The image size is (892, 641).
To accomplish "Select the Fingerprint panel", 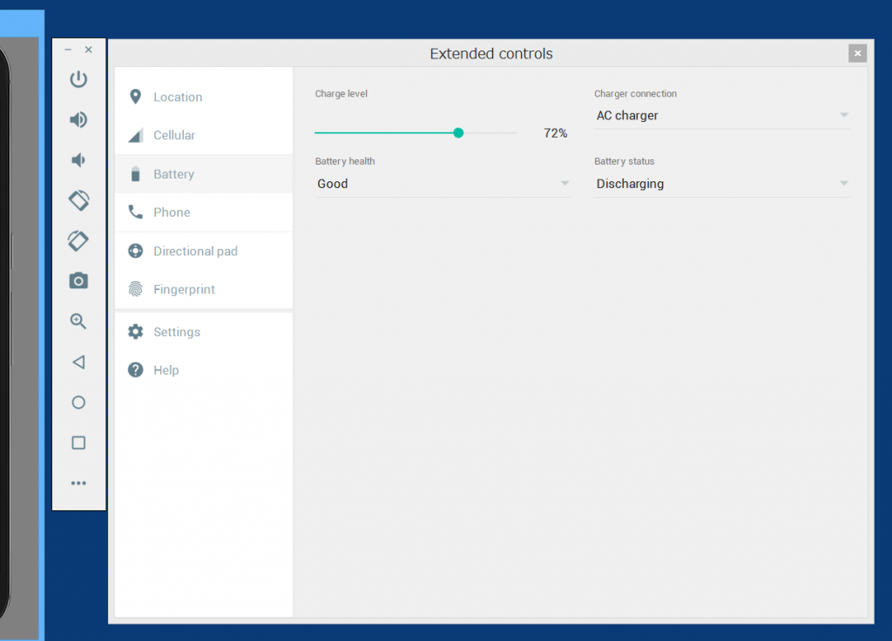I will pyautogui.click(x=184, y=289).
